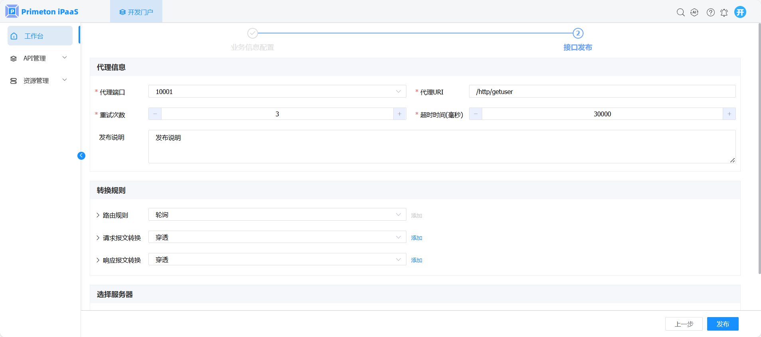Click the vertical scrollbar on the right

759,148
